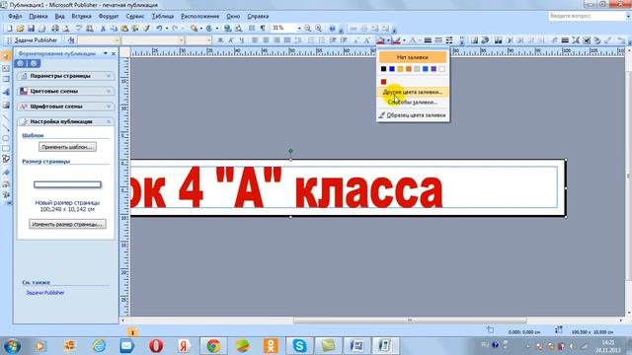Click the Line Color pencil icon
Screen dimensions: 632x355
point(396,40)
